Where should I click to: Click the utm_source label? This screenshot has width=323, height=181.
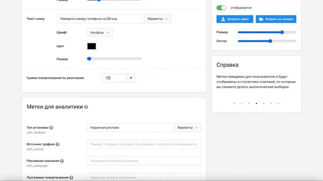[x=35, y=149]
